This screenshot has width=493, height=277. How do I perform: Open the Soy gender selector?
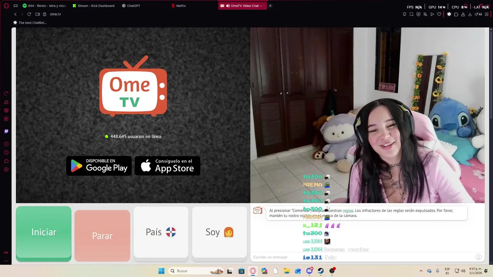[x=219, y=232]
